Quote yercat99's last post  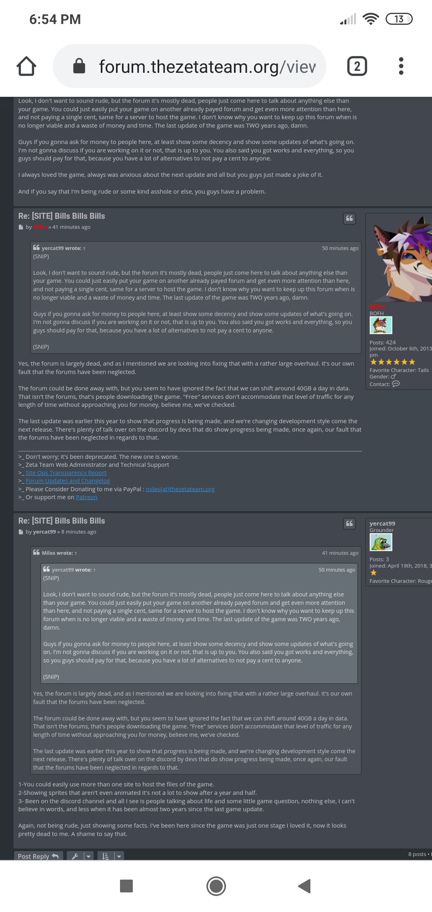coord(349,523)
